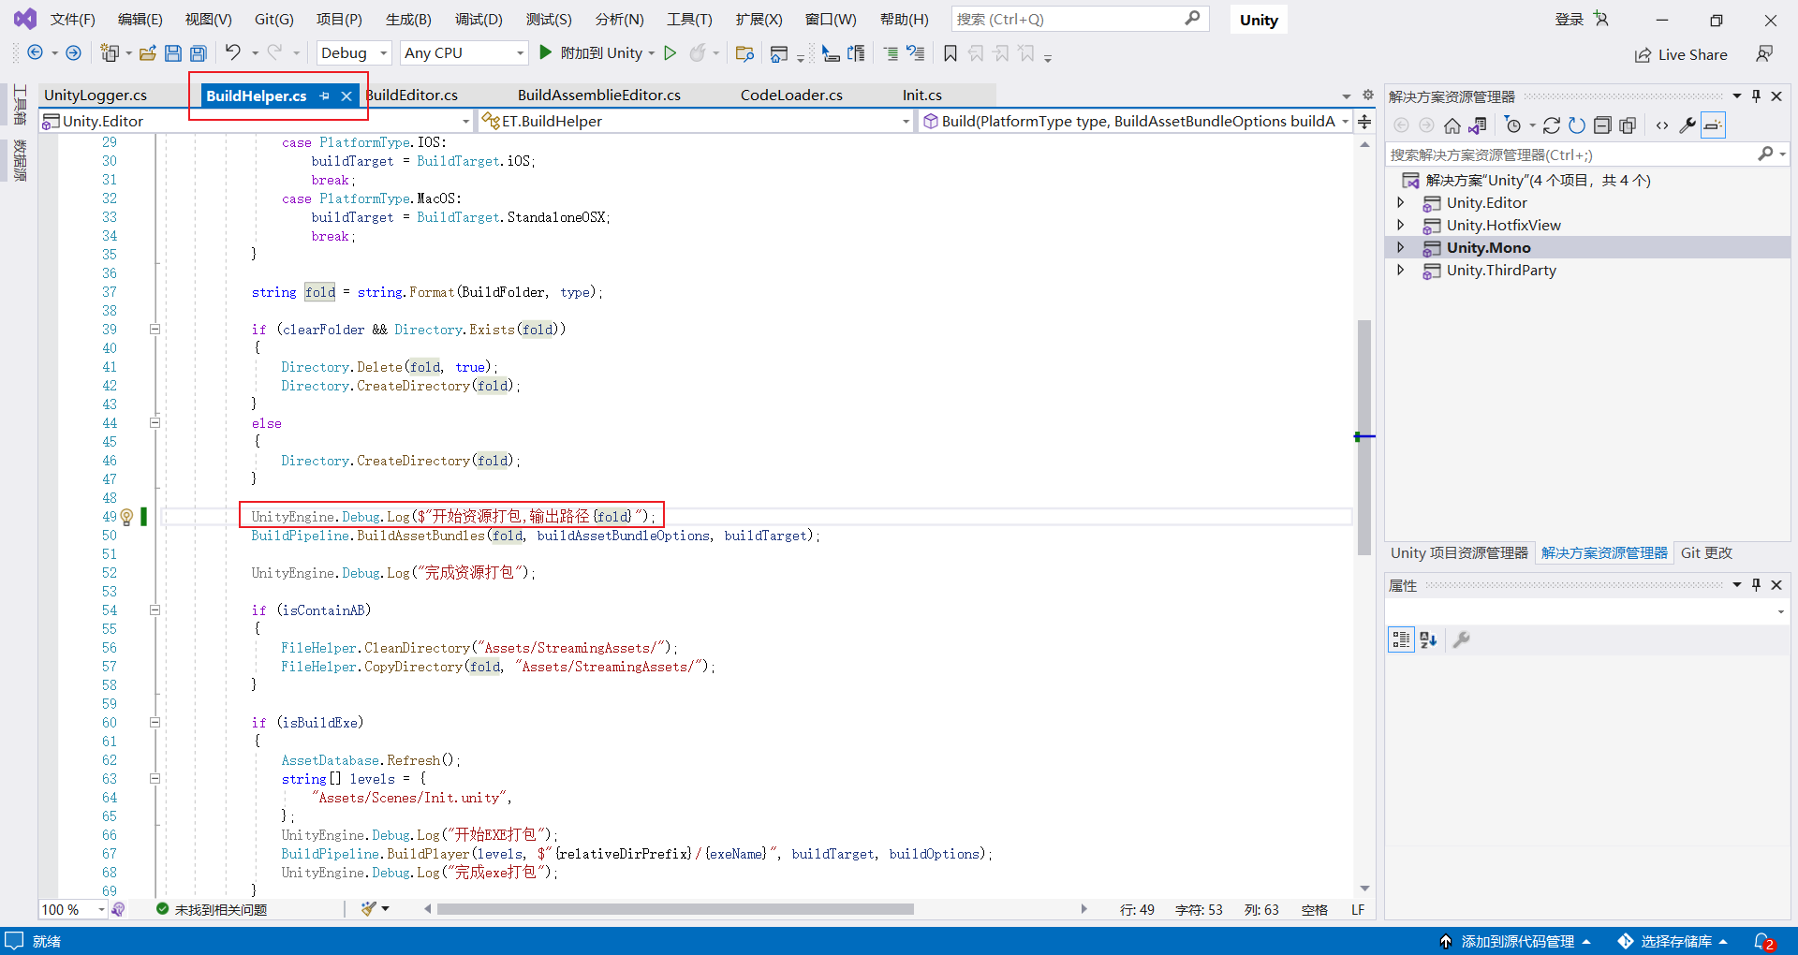
Task: Switch to the CodeLoader.cs tab
Action: pos(791,94)
